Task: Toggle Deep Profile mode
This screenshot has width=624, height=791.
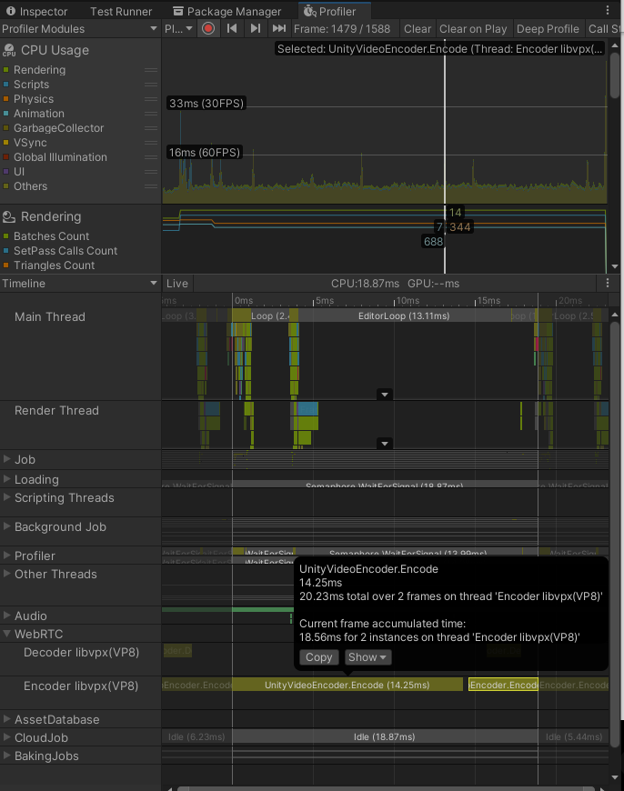Action: [x=548, y=29]
